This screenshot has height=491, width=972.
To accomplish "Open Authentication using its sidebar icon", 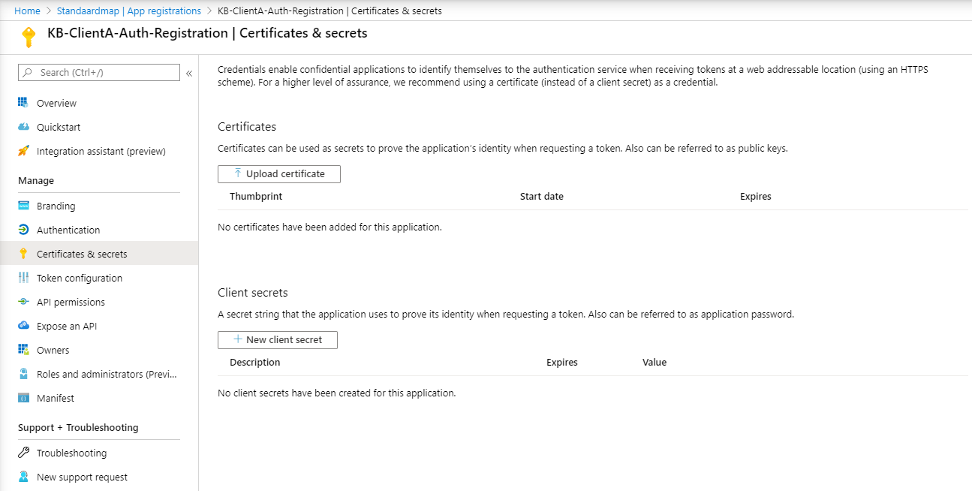I will coord(25,229).
